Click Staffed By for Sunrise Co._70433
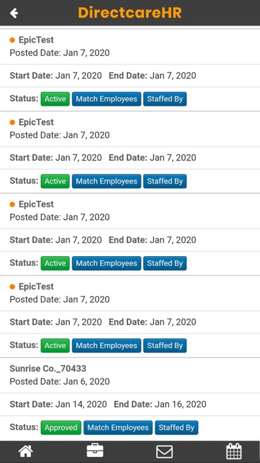This screenshot has width=260, height=463. point(176,428)
